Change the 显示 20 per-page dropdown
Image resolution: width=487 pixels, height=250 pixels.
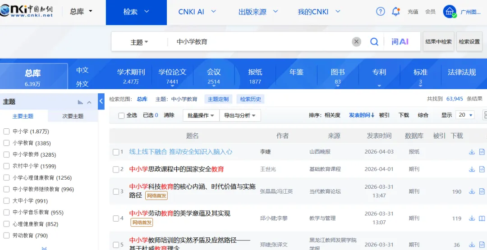pos(465,115)
